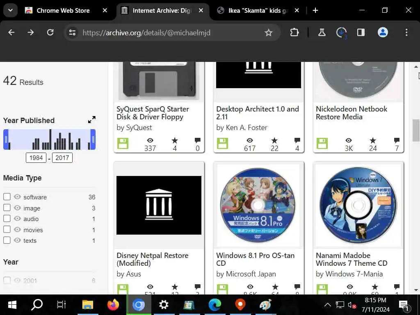The image size is (420, 315).
Task: Open Task View on the taskbar
Action: 62,305
